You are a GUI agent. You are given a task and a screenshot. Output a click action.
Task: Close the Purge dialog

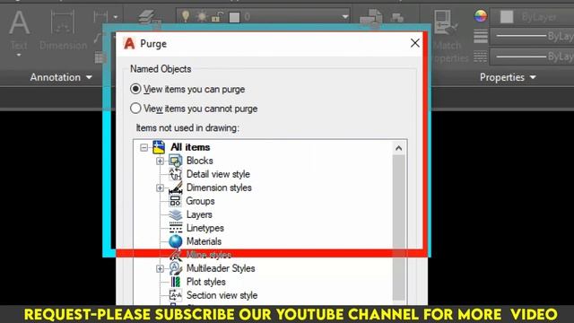click(x=414, y=43)
